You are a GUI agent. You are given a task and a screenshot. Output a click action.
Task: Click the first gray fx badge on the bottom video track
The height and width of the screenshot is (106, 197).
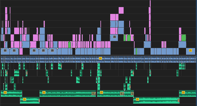[x=5, y=51]
